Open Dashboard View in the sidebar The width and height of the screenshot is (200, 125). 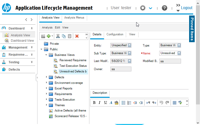coord(22,40)
